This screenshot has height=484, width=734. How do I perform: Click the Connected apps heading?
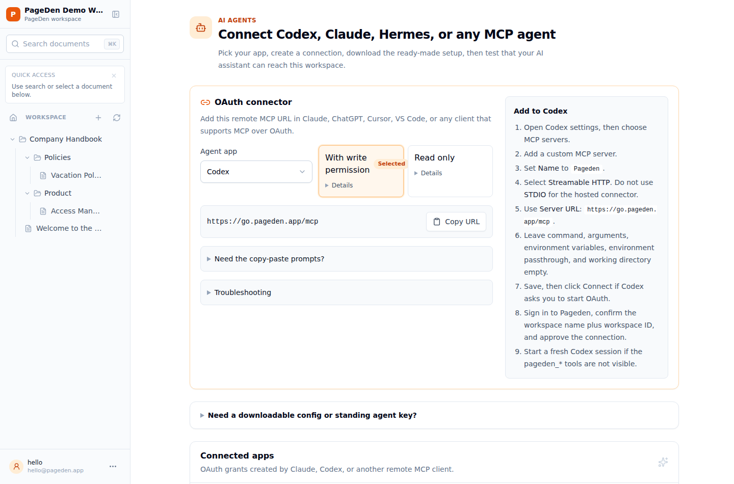(x=237, y=455)
